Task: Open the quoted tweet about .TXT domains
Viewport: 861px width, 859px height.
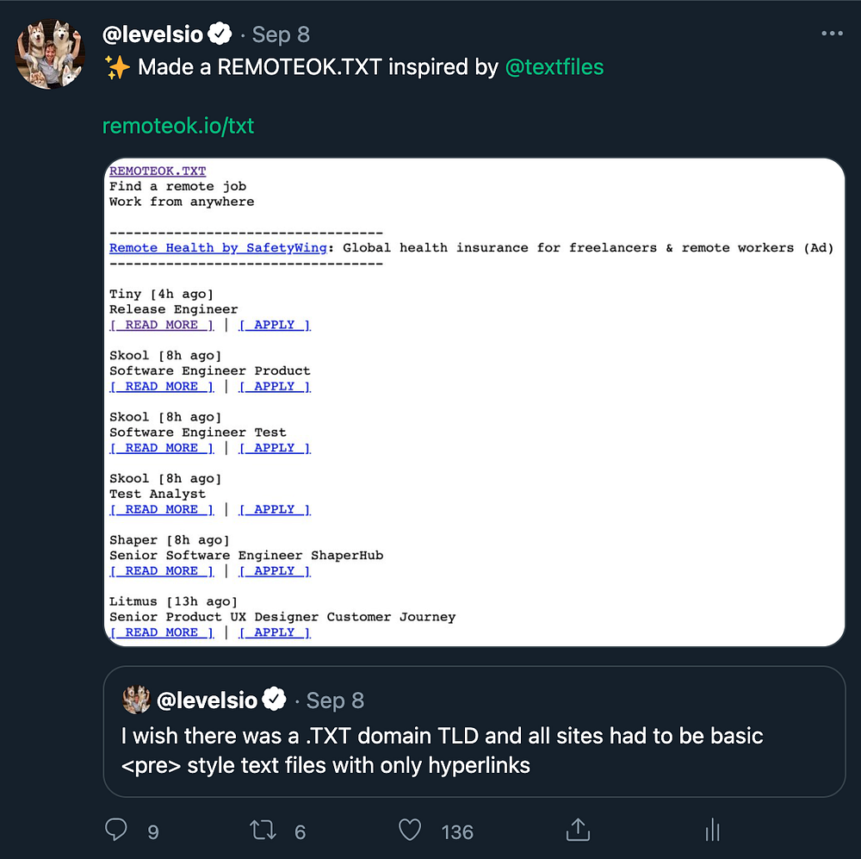Action: (474, 750)
